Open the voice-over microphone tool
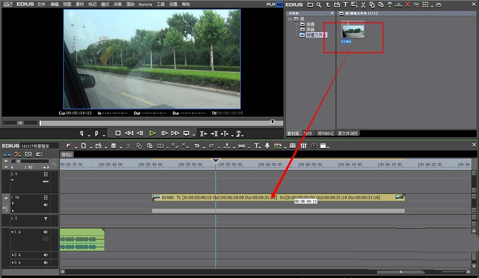The image size is (479, 278). pyautogui.click(x=267, y=146)
